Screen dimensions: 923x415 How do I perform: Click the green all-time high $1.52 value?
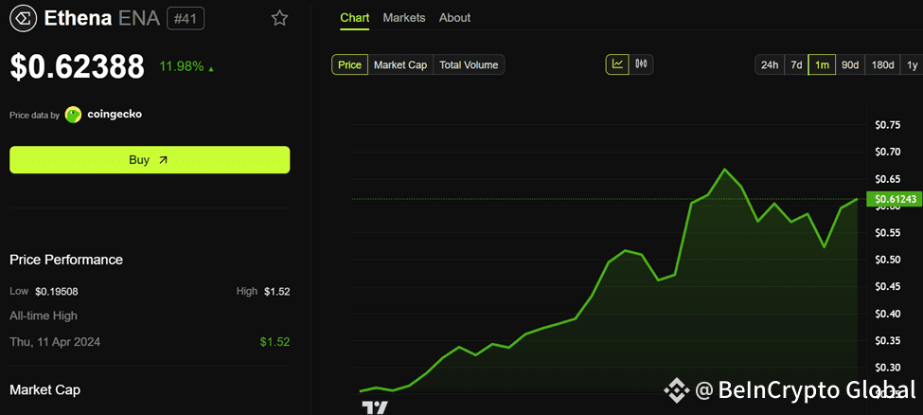(x=275, y=342)
